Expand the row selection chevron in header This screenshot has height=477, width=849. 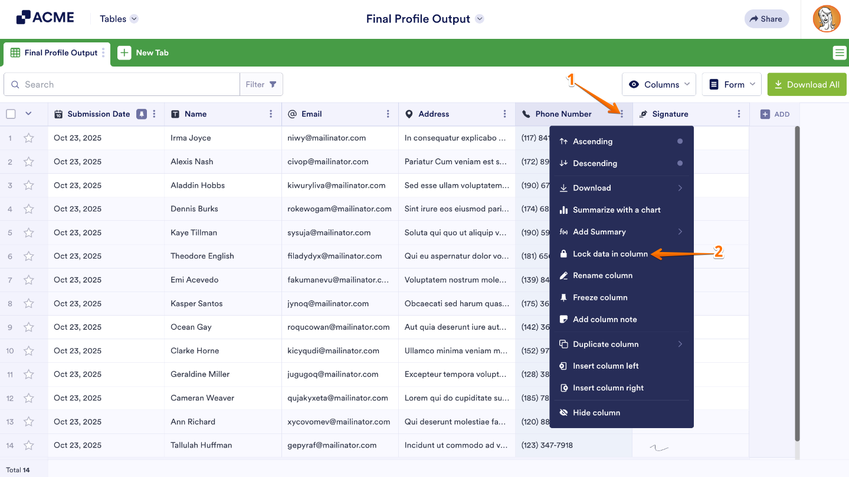tap(28, 114)
